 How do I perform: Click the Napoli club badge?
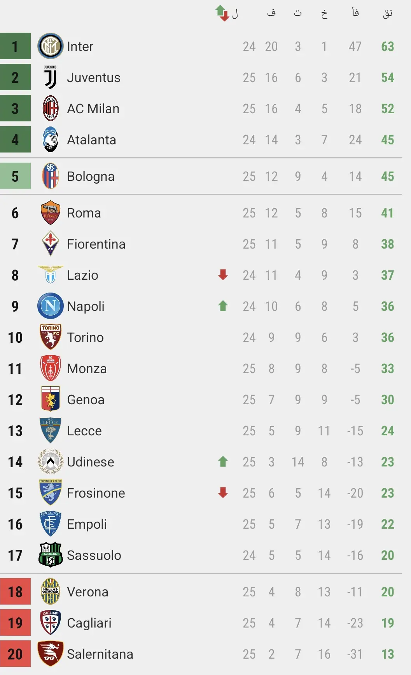coord(50,306)
